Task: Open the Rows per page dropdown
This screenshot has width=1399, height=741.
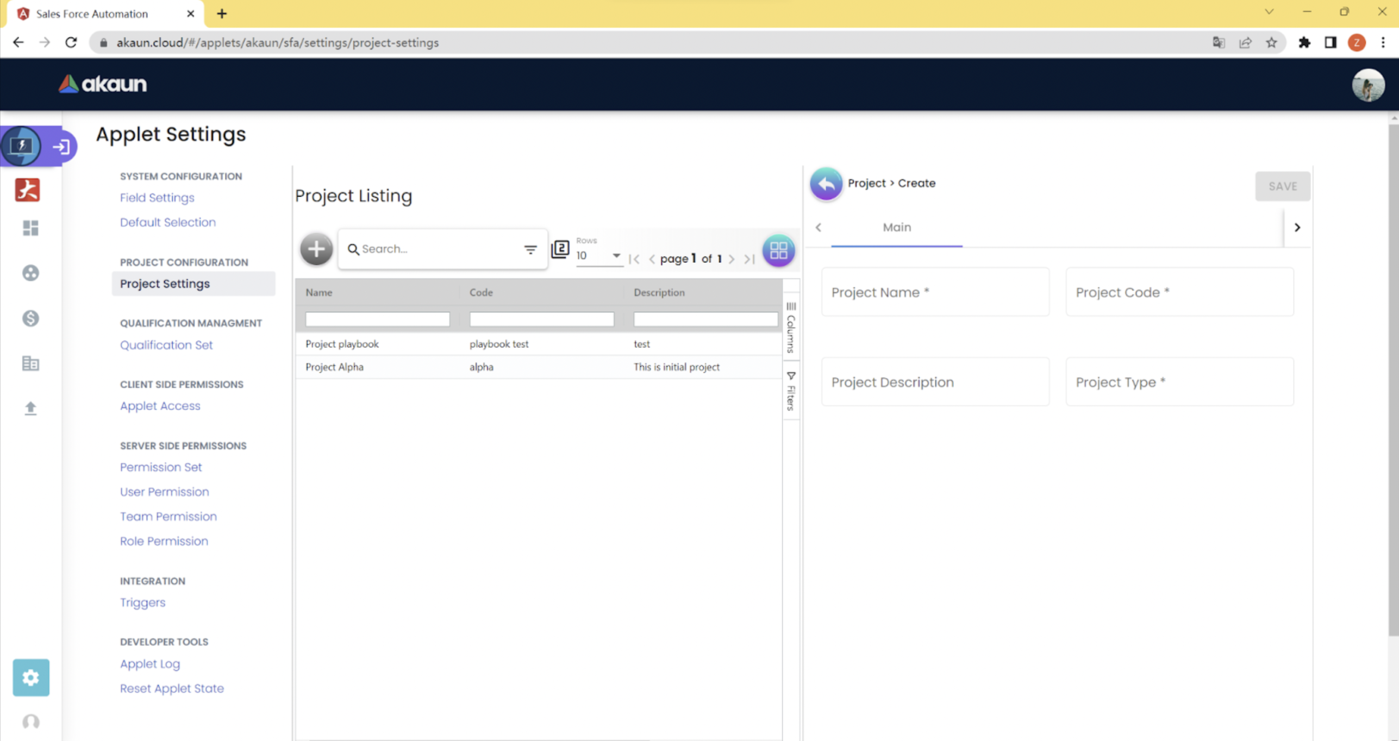Action: tap(599, 255)
